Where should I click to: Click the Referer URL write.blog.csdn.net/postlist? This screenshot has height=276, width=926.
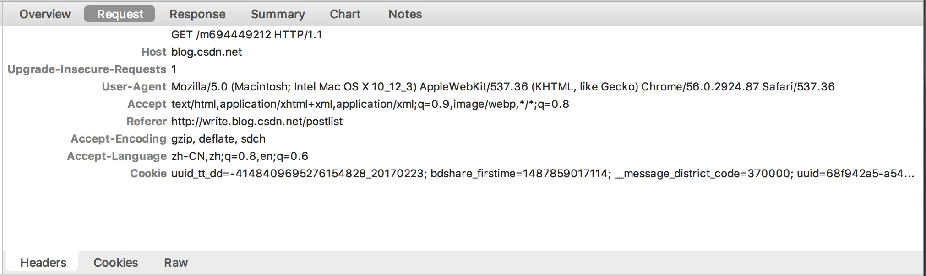coord(257,122)
